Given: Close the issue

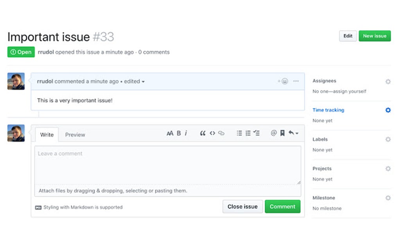Looking at the screenshot, I should pos(243,206).
